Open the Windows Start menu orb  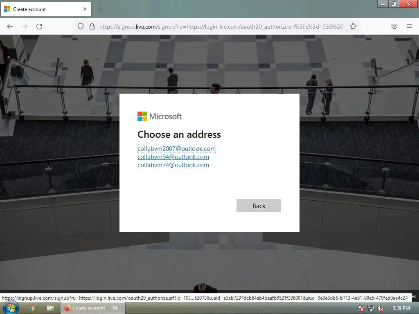coord(11,307)
